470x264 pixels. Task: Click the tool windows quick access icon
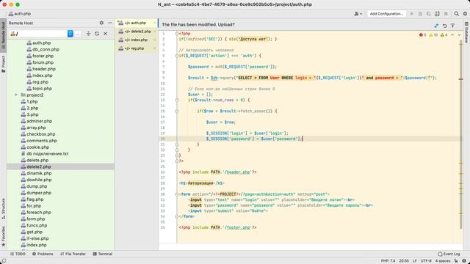click(x=4, y=261)
